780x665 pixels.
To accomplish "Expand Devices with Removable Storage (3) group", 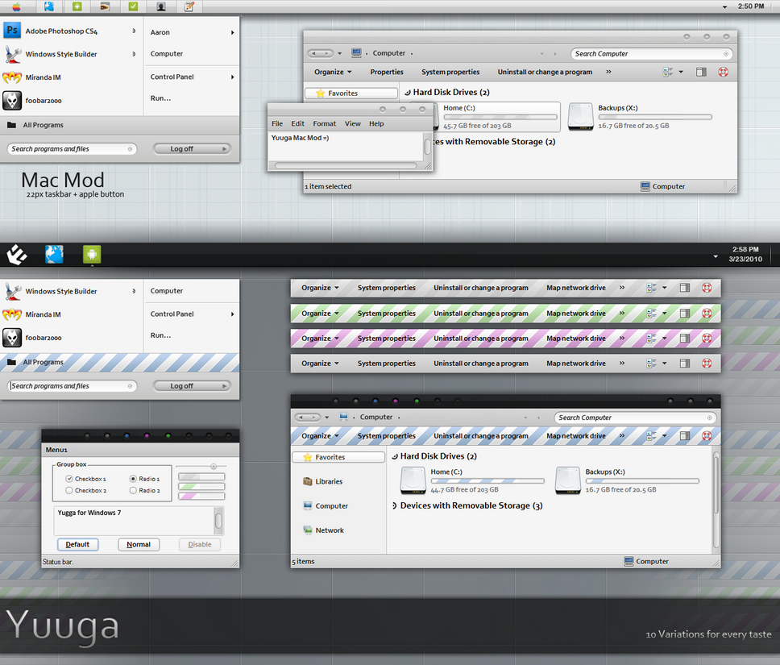I will pyautogui.click(x=471, y=505).
